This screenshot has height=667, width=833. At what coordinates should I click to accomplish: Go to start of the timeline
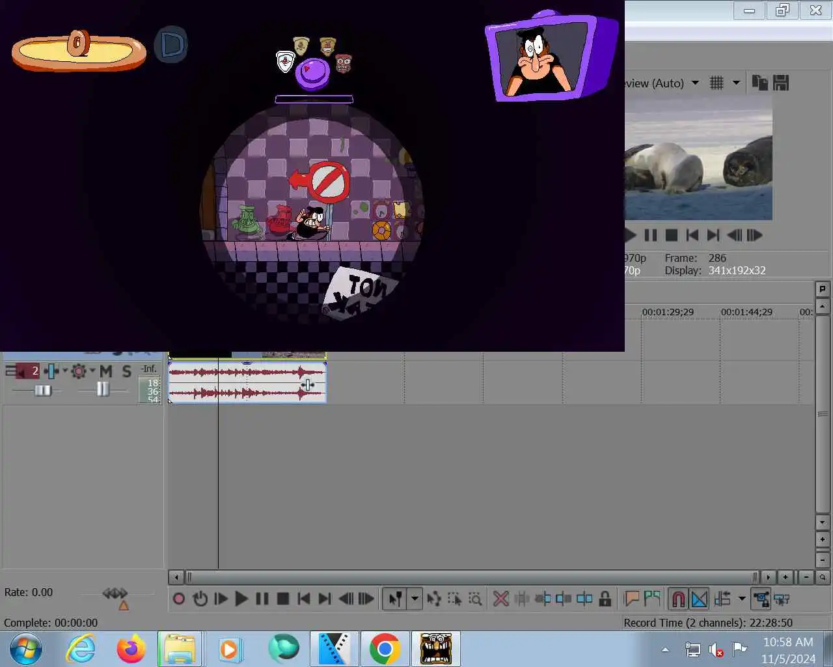click(304, 599)
